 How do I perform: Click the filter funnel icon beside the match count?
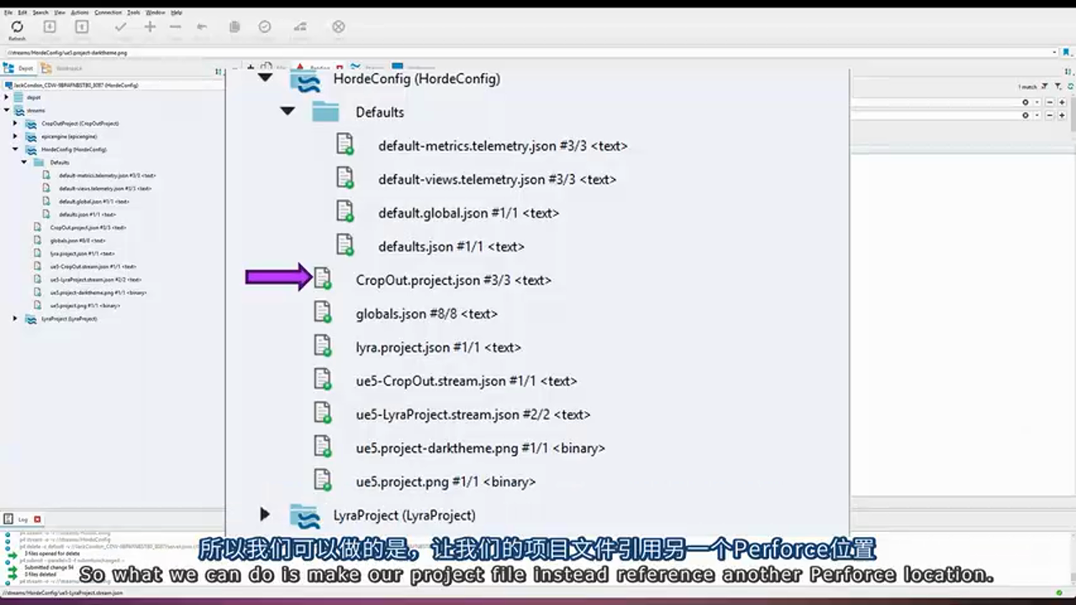1044,87
